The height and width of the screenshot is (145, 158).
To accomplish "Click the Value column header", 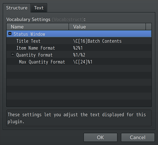I will (107, 27).
